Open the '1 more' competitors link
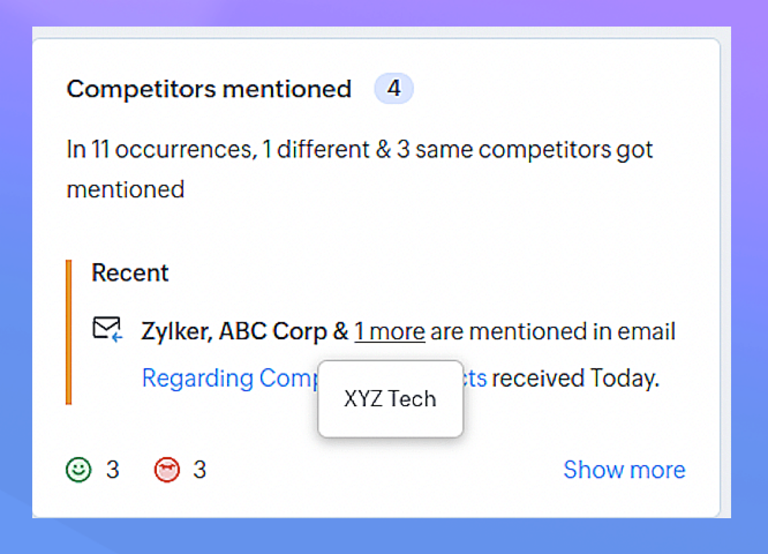 point(389,331)
